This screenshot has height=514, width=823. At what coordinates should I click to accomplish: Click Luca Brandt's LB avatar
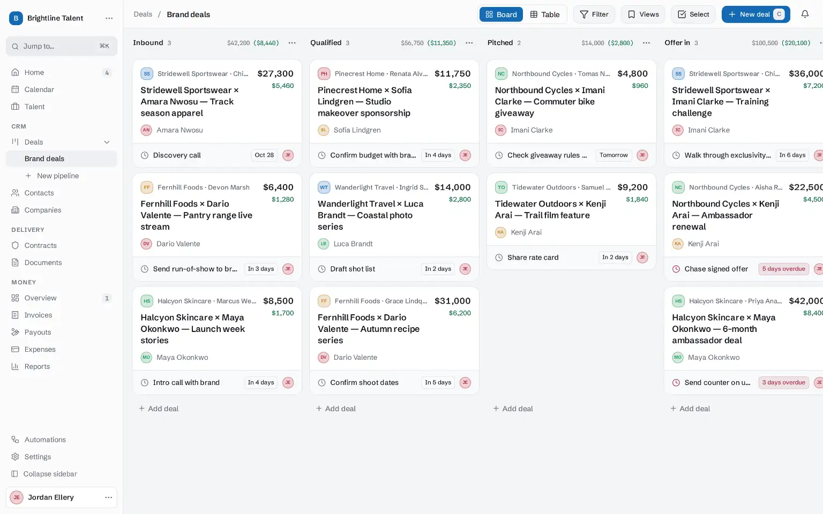point(323,244)
